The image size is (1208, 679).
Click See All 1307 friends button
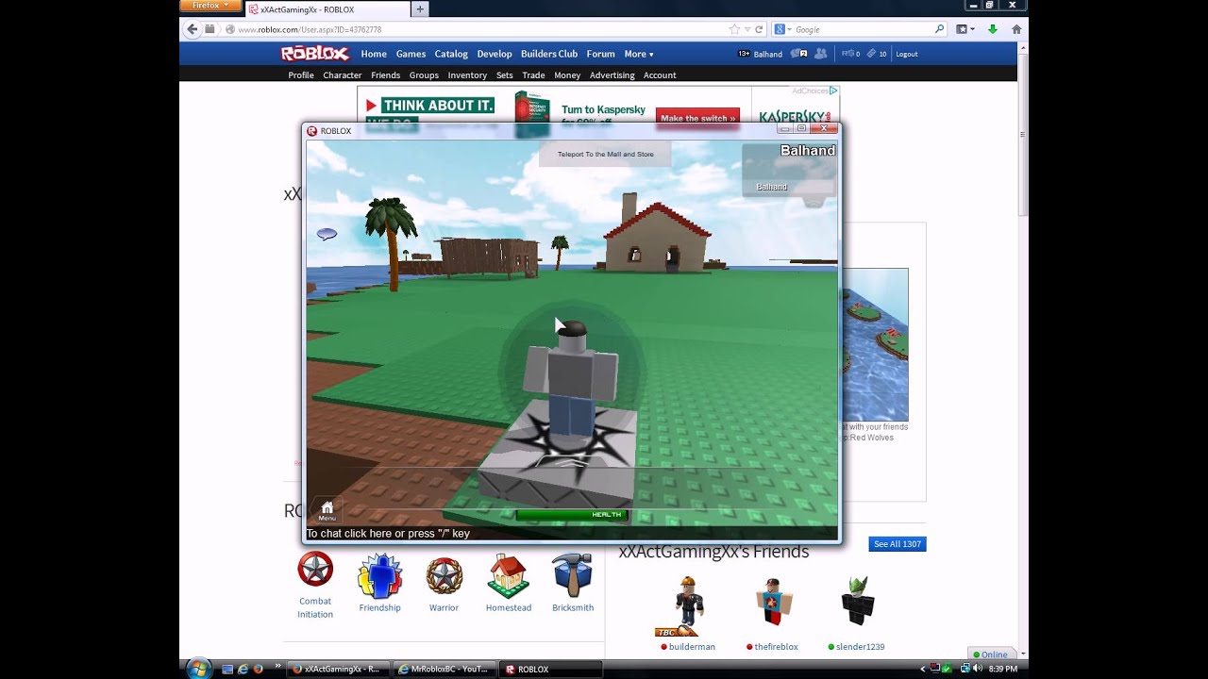(898, 544)
